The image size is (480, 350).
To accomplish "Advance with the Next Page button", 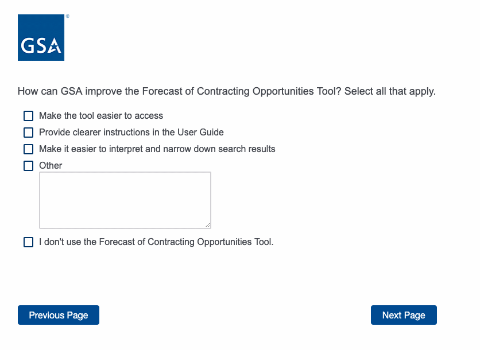I will coord(404,315).
